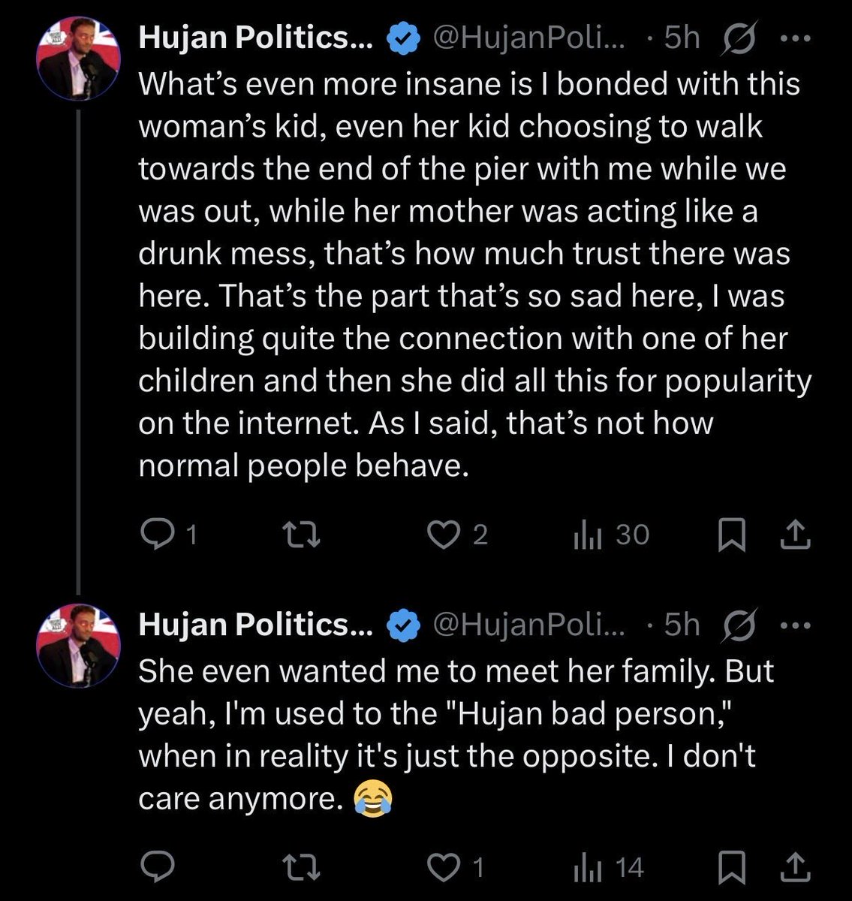Open profile picture on first tweet
The height and width of the screenshot is (901, 852).
[x=79, y=59]
